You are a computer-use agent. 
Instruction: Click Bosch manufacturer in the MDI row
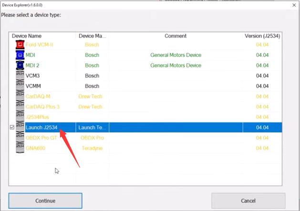pyautogui.click(x=92, y=55)
